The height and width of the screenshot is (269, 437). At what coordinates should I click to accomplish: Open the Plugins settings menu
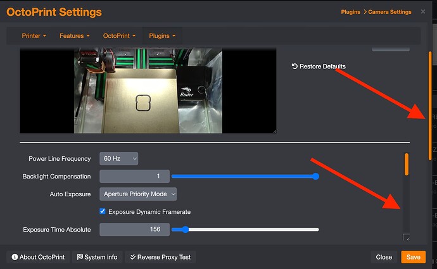coord(162,35)
